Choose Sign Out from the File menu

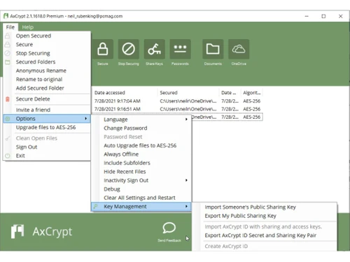(x=47, y=147)
